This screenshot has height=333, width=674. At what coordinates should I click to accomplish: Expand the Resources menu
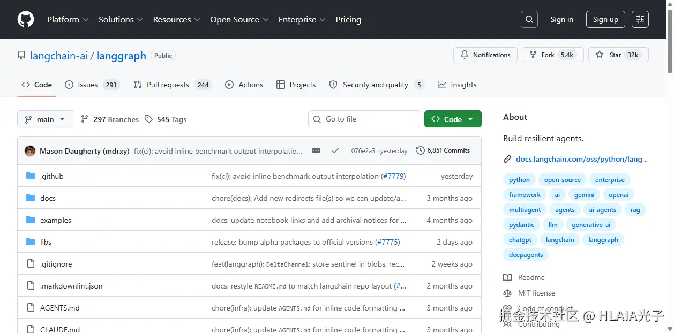pos(176,19)
